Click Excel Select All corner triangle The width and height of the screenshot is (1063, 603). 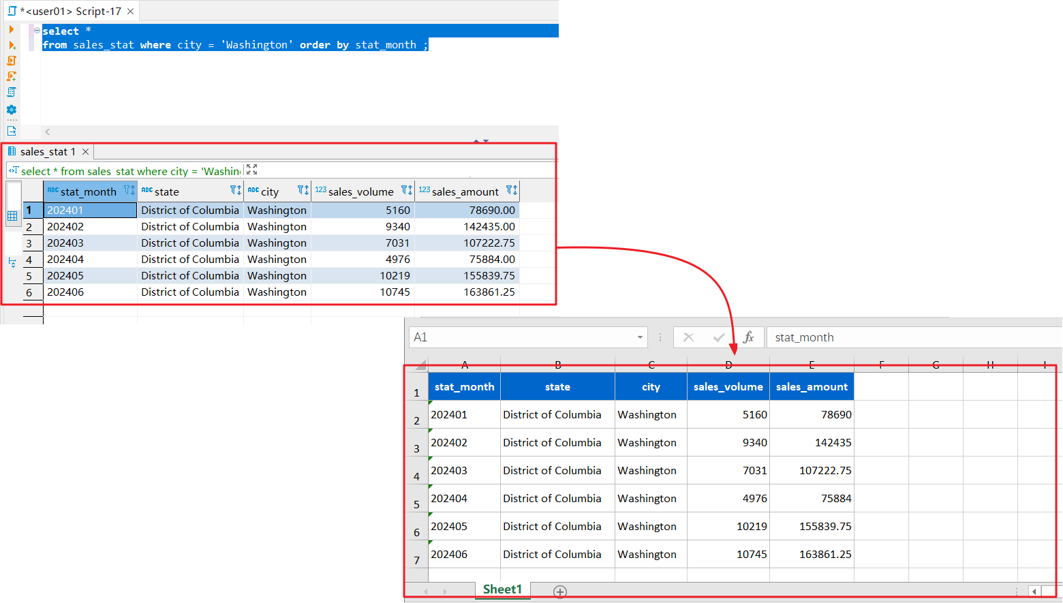tap(420, 365)
